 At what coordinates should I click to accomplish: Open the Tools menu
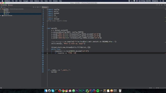(x=46, y=1)
